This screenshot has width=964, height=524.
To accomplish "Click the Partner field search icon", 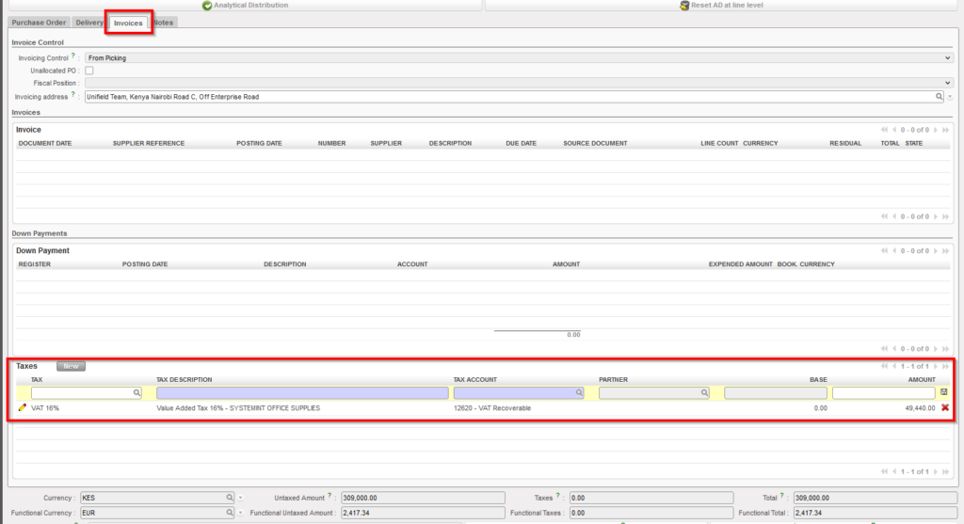I will (x=703, y=393).
